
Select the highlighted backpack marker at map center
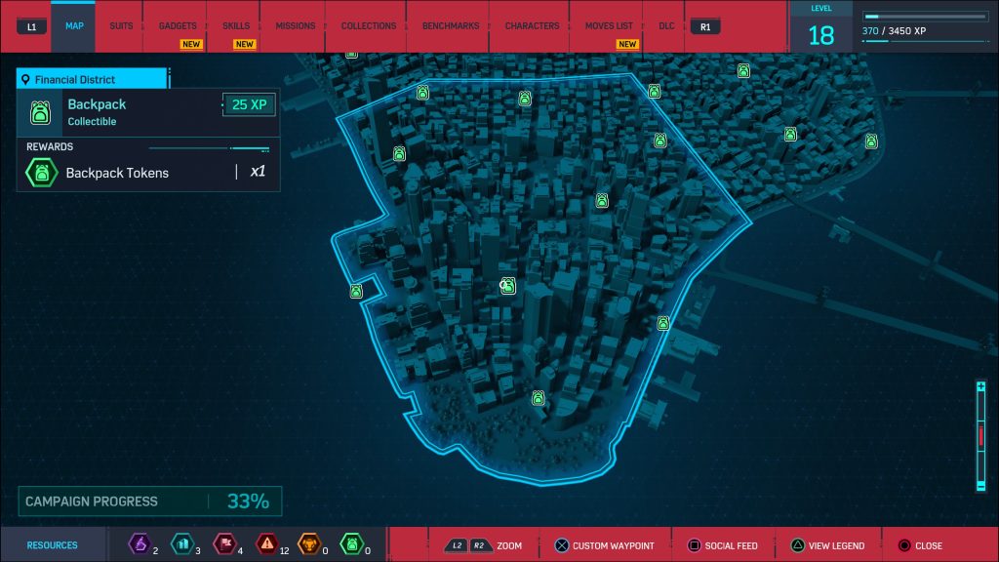coord(507,286)
